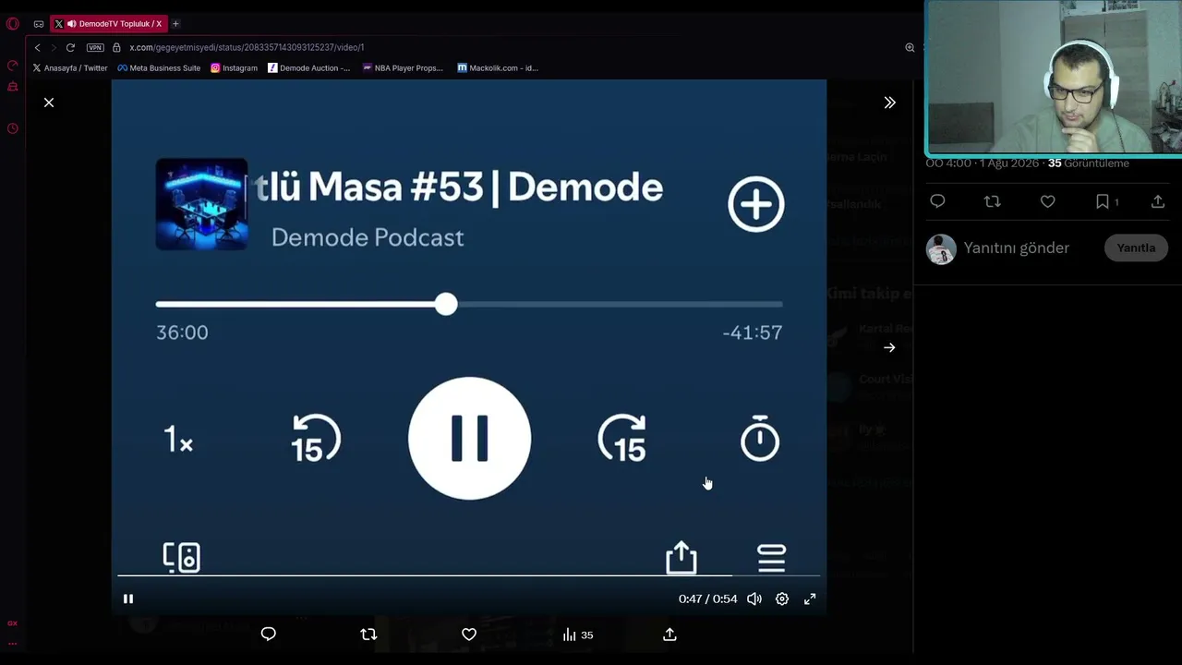Image resolution: width=1182 pixels, height=665 pixels.
Task: Select the x.com video URL address field
Action: pyautogui.click(x=247, y=47)
